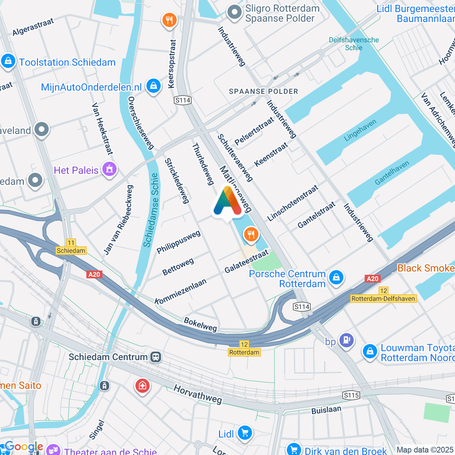The image size is (455, 455).
Task: Click the red hospital marker near Horvathweg
Action: (x=143, y=386)
